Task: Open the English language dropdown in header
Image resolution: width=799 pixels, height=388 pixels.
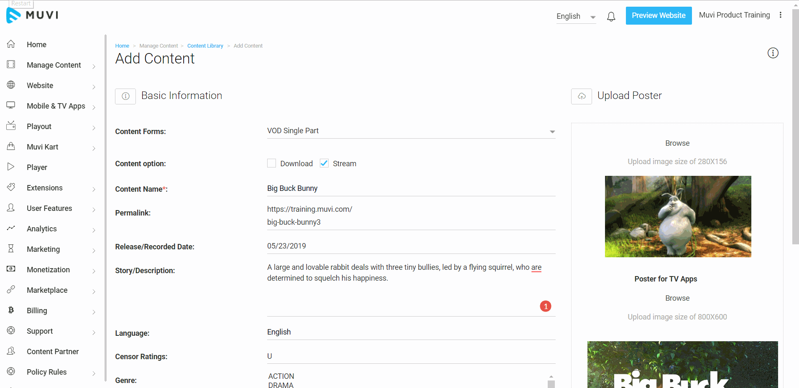Action: point(576,17)
